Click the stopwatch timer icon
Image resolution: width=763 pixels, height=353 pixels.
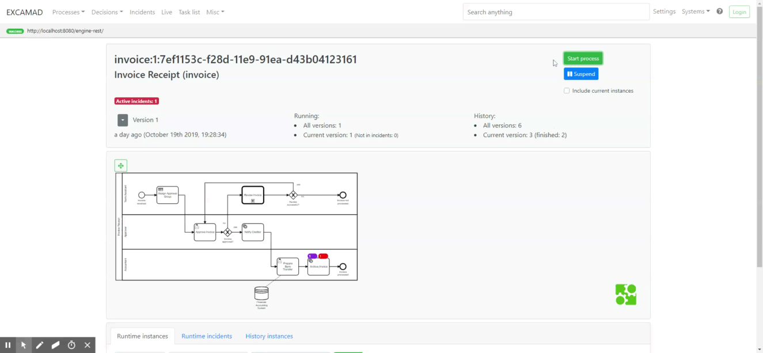coord(71,345)
